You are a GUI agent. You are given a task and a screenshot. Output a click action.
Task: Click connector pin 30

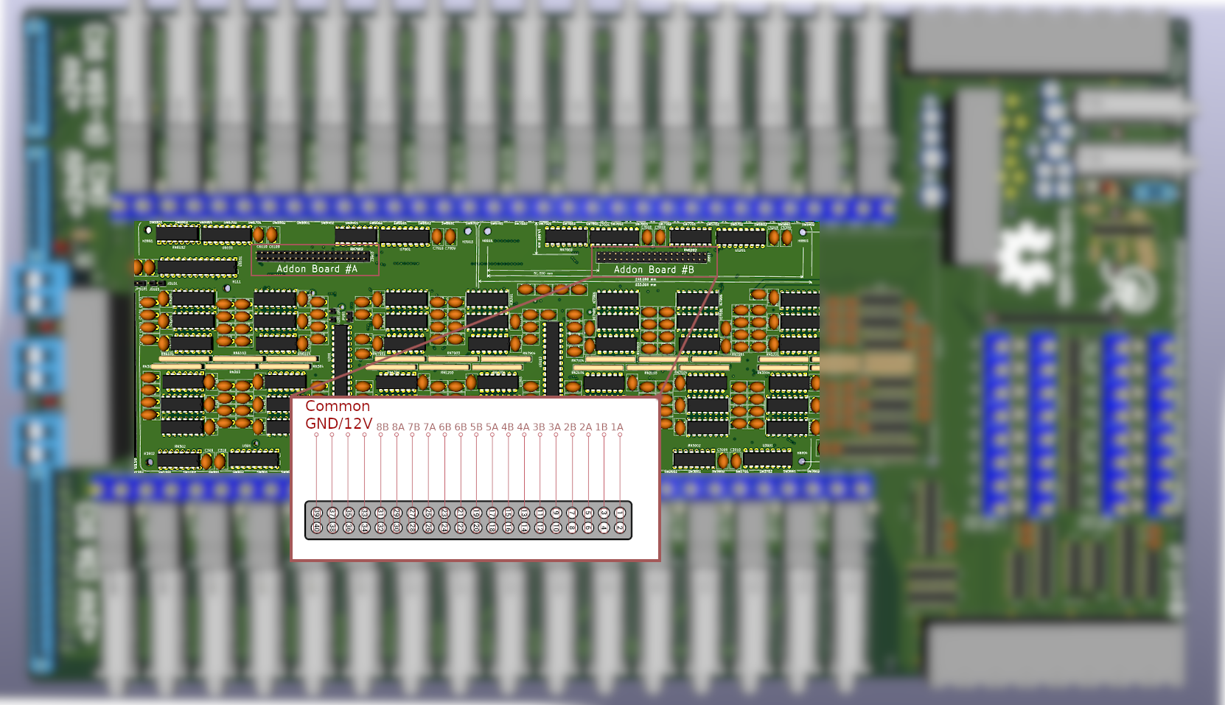click(397, 527)
